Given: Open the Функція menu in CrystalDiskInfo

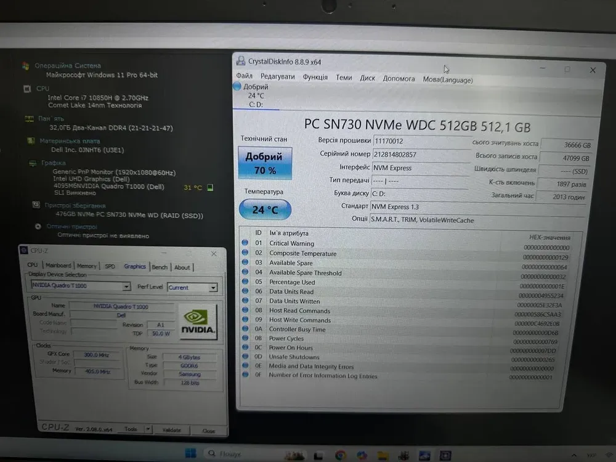Looking at the screenshot, I should click(315, 78).
